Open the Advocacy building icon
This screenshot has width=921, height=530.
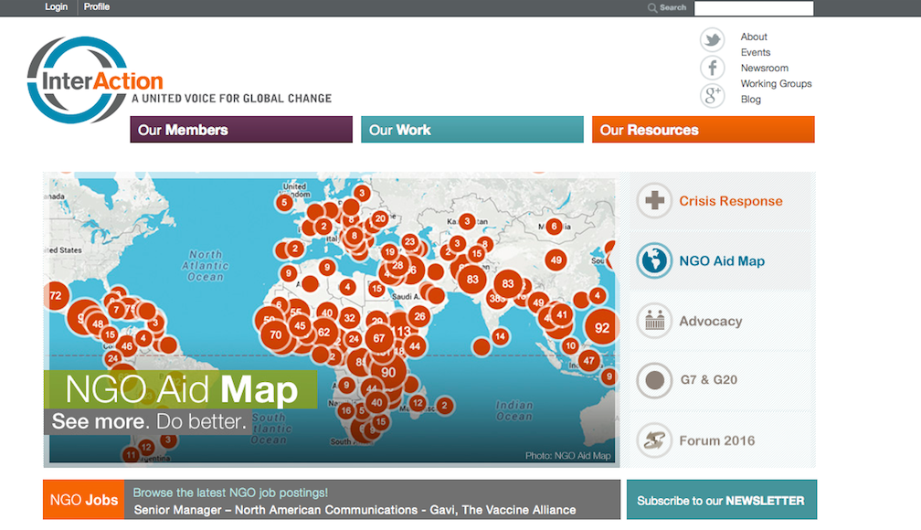[x=654, y=321]
